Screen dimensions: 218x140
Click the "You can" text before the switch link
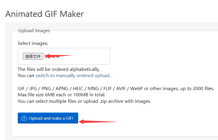tap(26, 75)
